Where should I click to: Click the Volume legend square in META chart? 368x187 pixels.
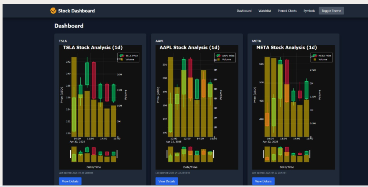[315, 59]
